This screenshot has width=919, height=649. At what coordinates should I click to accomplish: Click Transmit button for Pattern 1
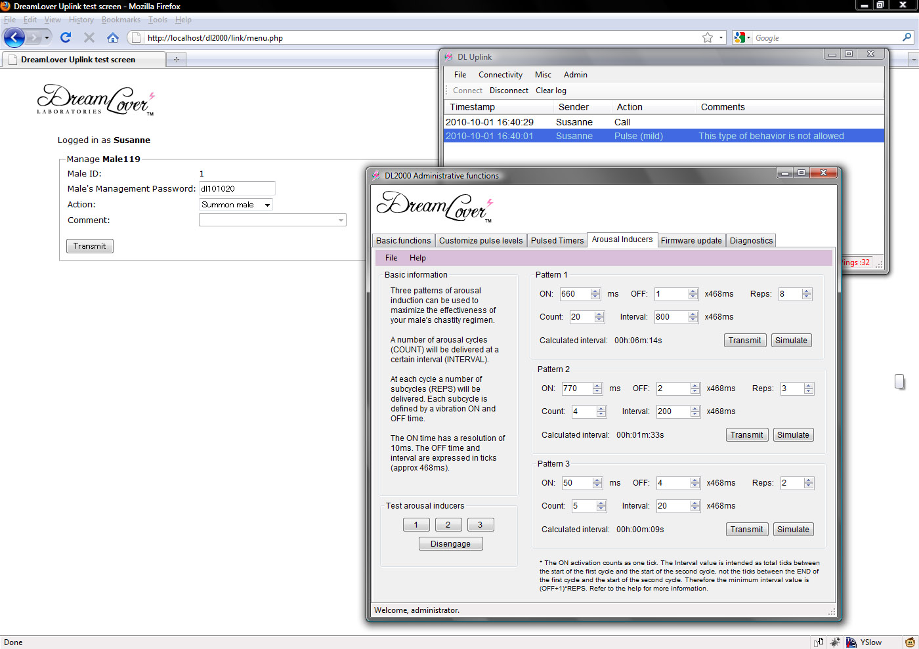point(744,341)
